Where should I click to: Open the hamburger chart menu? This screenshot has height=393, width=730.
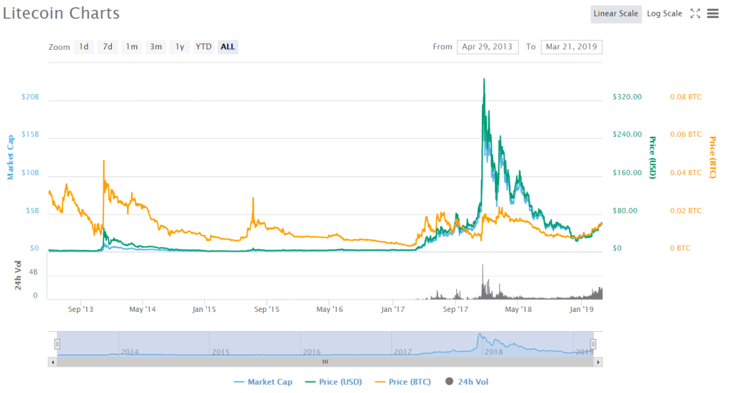click(712, 14)
